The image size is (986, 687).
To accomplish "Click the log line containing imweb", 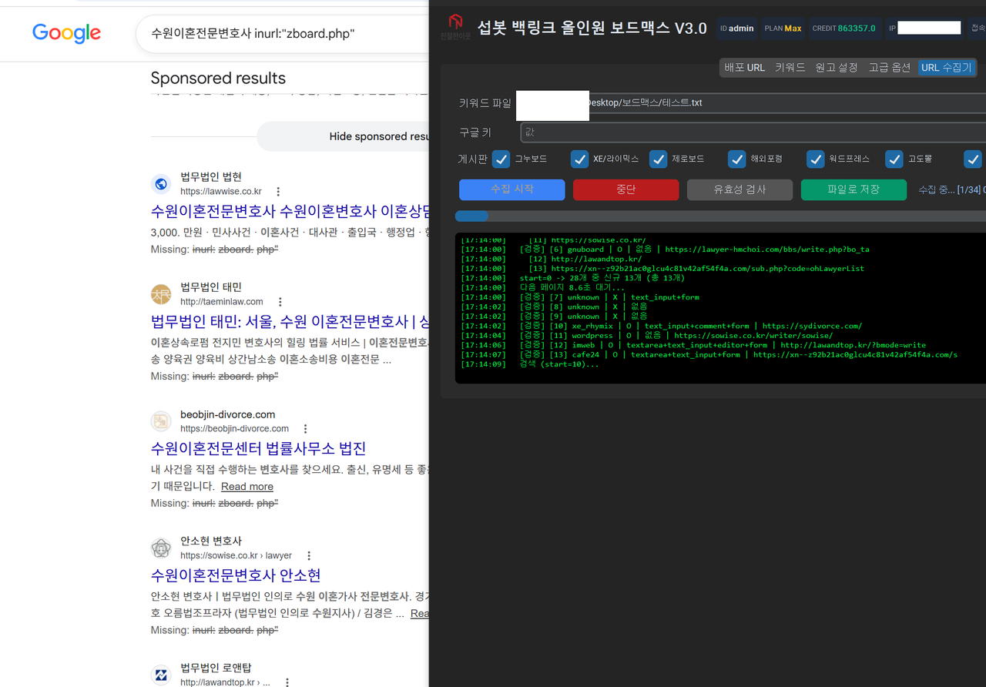I will click(x=693, y=345).
